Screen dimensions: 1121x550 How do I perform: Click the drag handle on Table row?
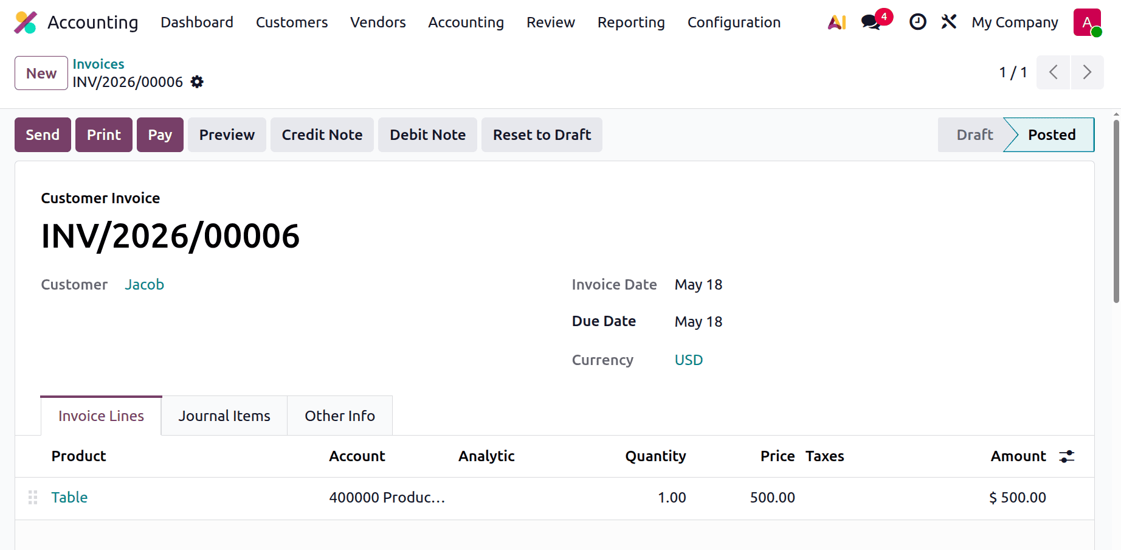click(x=33, y=498)
